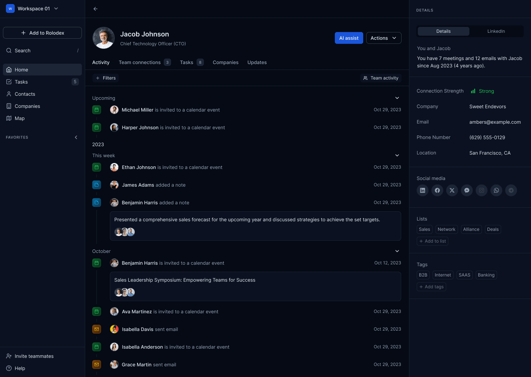Click Invite teammates in the sidebar
The width and height of the screenshot is (531, 377).
34,356
